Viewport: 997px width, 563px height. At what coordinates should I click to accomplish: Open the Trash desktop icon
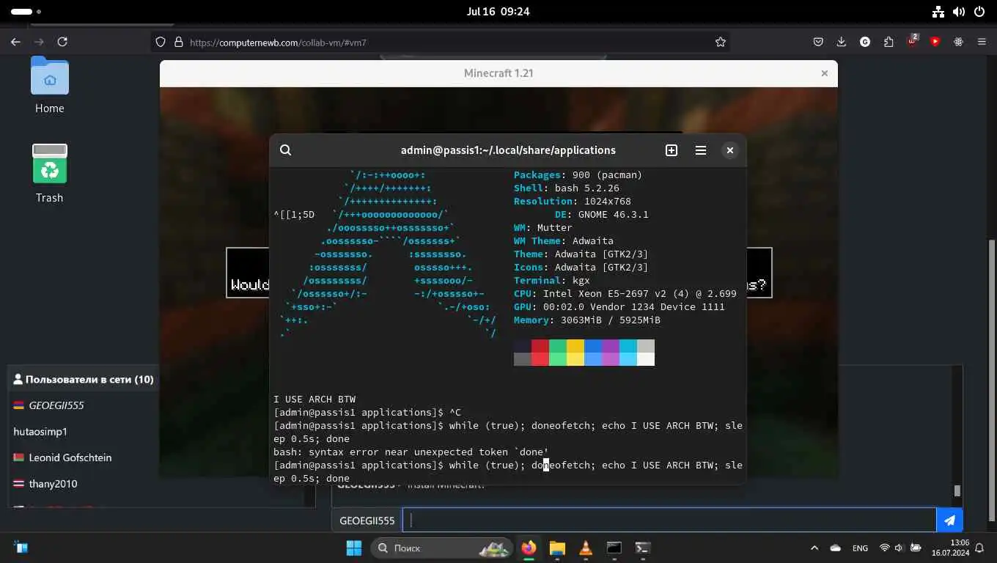pyautogui.click(x=50, y=173)
